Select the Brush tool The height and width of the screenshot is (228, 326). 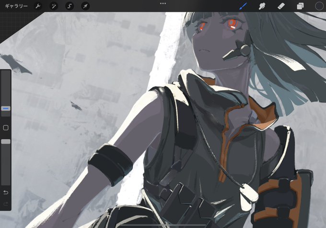click(243, 6)
